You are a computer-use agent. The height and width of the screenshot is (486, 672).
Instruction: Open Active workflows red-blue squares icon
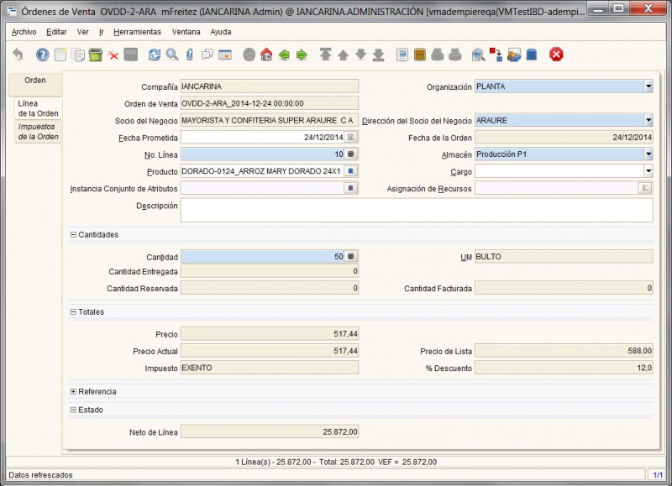click(x=496, y=55)
